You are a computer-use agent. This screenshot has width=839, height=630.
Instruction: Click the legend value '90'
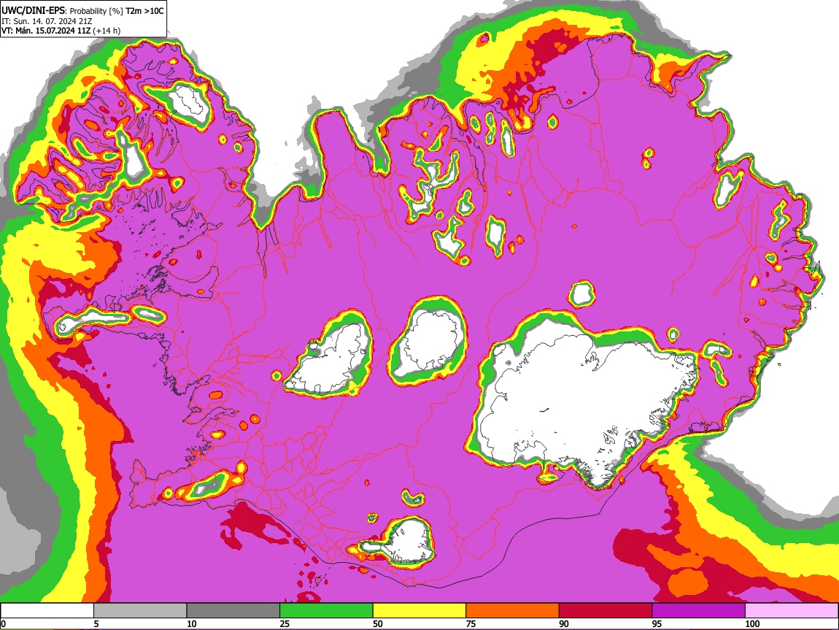(x=564, y=623)
